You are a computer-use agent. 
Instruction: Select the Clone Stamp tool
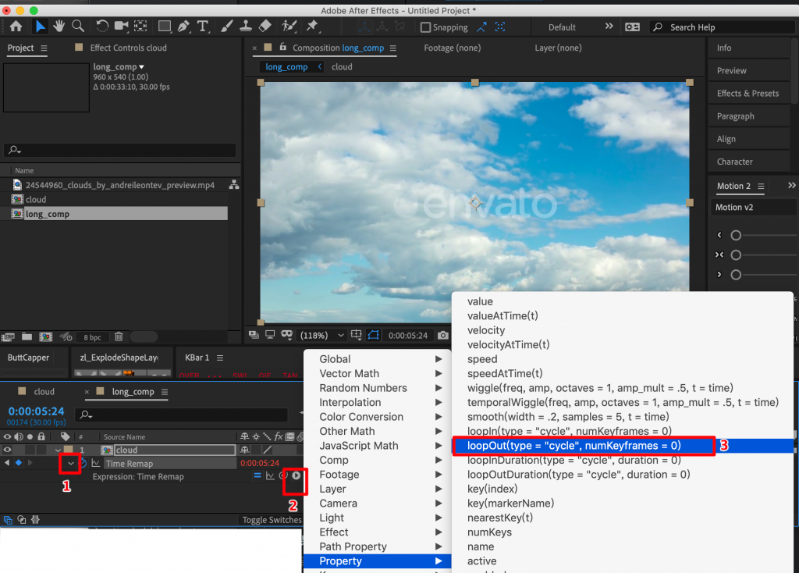tap(246, 27)
